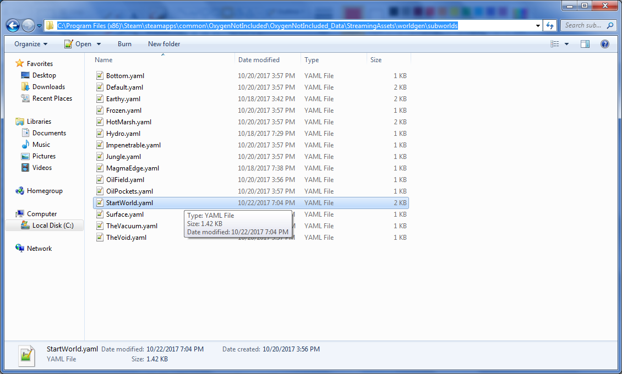This screenshot has height=374, width=622.
Task: Expand the view options dropdown arrow
Action: pyautogui.click(x=566, y=44)
